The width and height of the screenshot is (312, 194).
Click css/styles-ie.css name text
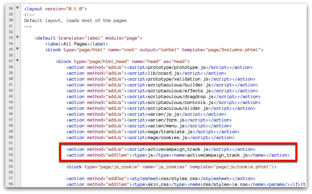[x=225, y=185]
